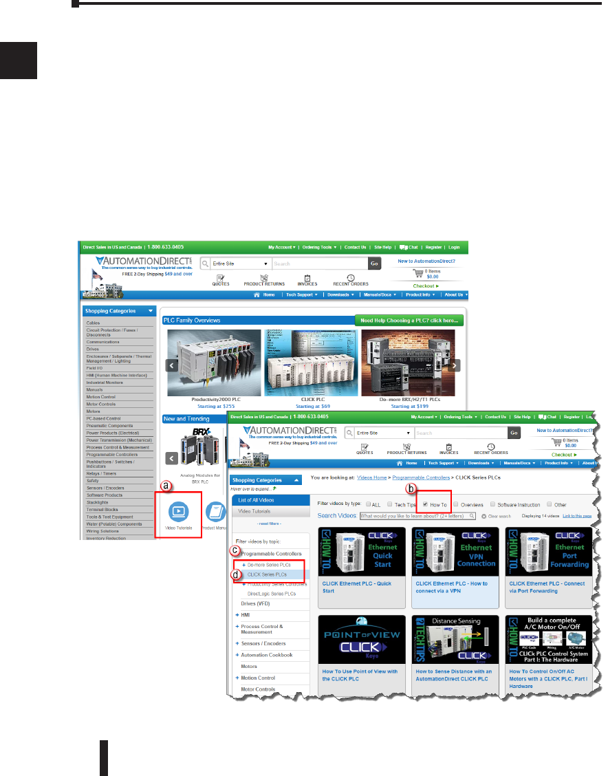
Task: Click Home house icon in homepage nav bar
Action: coord(257,294)
